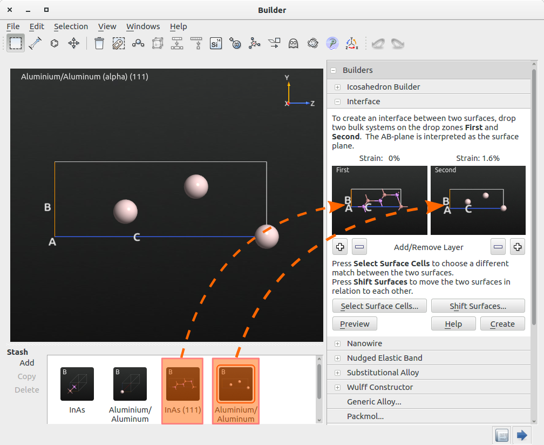This screenshot has width=544, height=445.
Task: Open the Windows menu
Action: [x=143, y=26]
